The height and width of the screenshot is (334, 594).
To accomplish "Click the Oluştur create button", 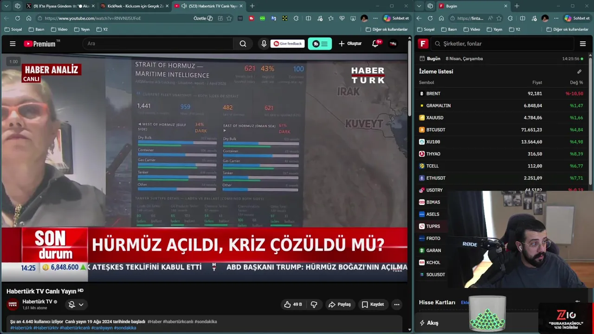I will pos(350,44).
